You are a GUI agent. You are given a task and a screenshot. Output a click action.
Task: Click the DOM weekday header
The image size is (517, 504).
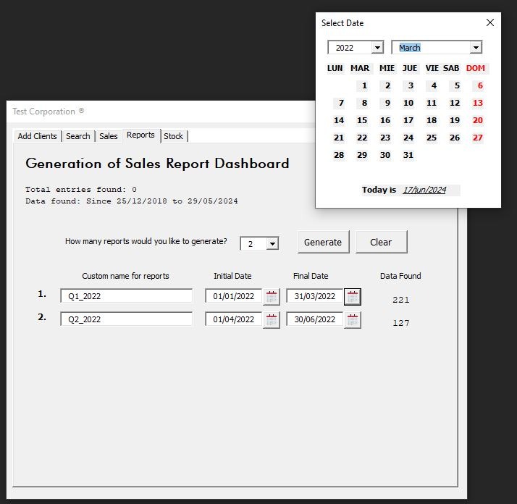click(x=476, y=68)
